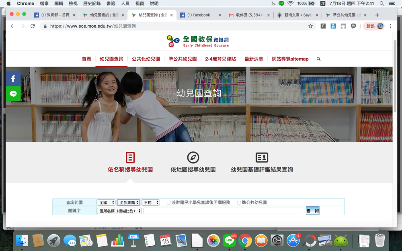Open App Store from the Dock
The width and height of the screenshot is (402, 251).
tap(293, 240)
